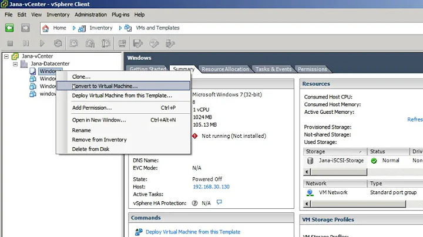Open the Inventory menu

[x=58, y=15]
